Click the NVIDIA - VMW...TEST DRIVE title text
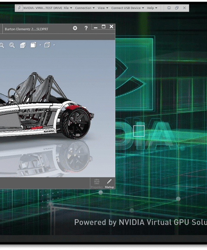Viewport: 207px width, 250px height. point(43,8)
